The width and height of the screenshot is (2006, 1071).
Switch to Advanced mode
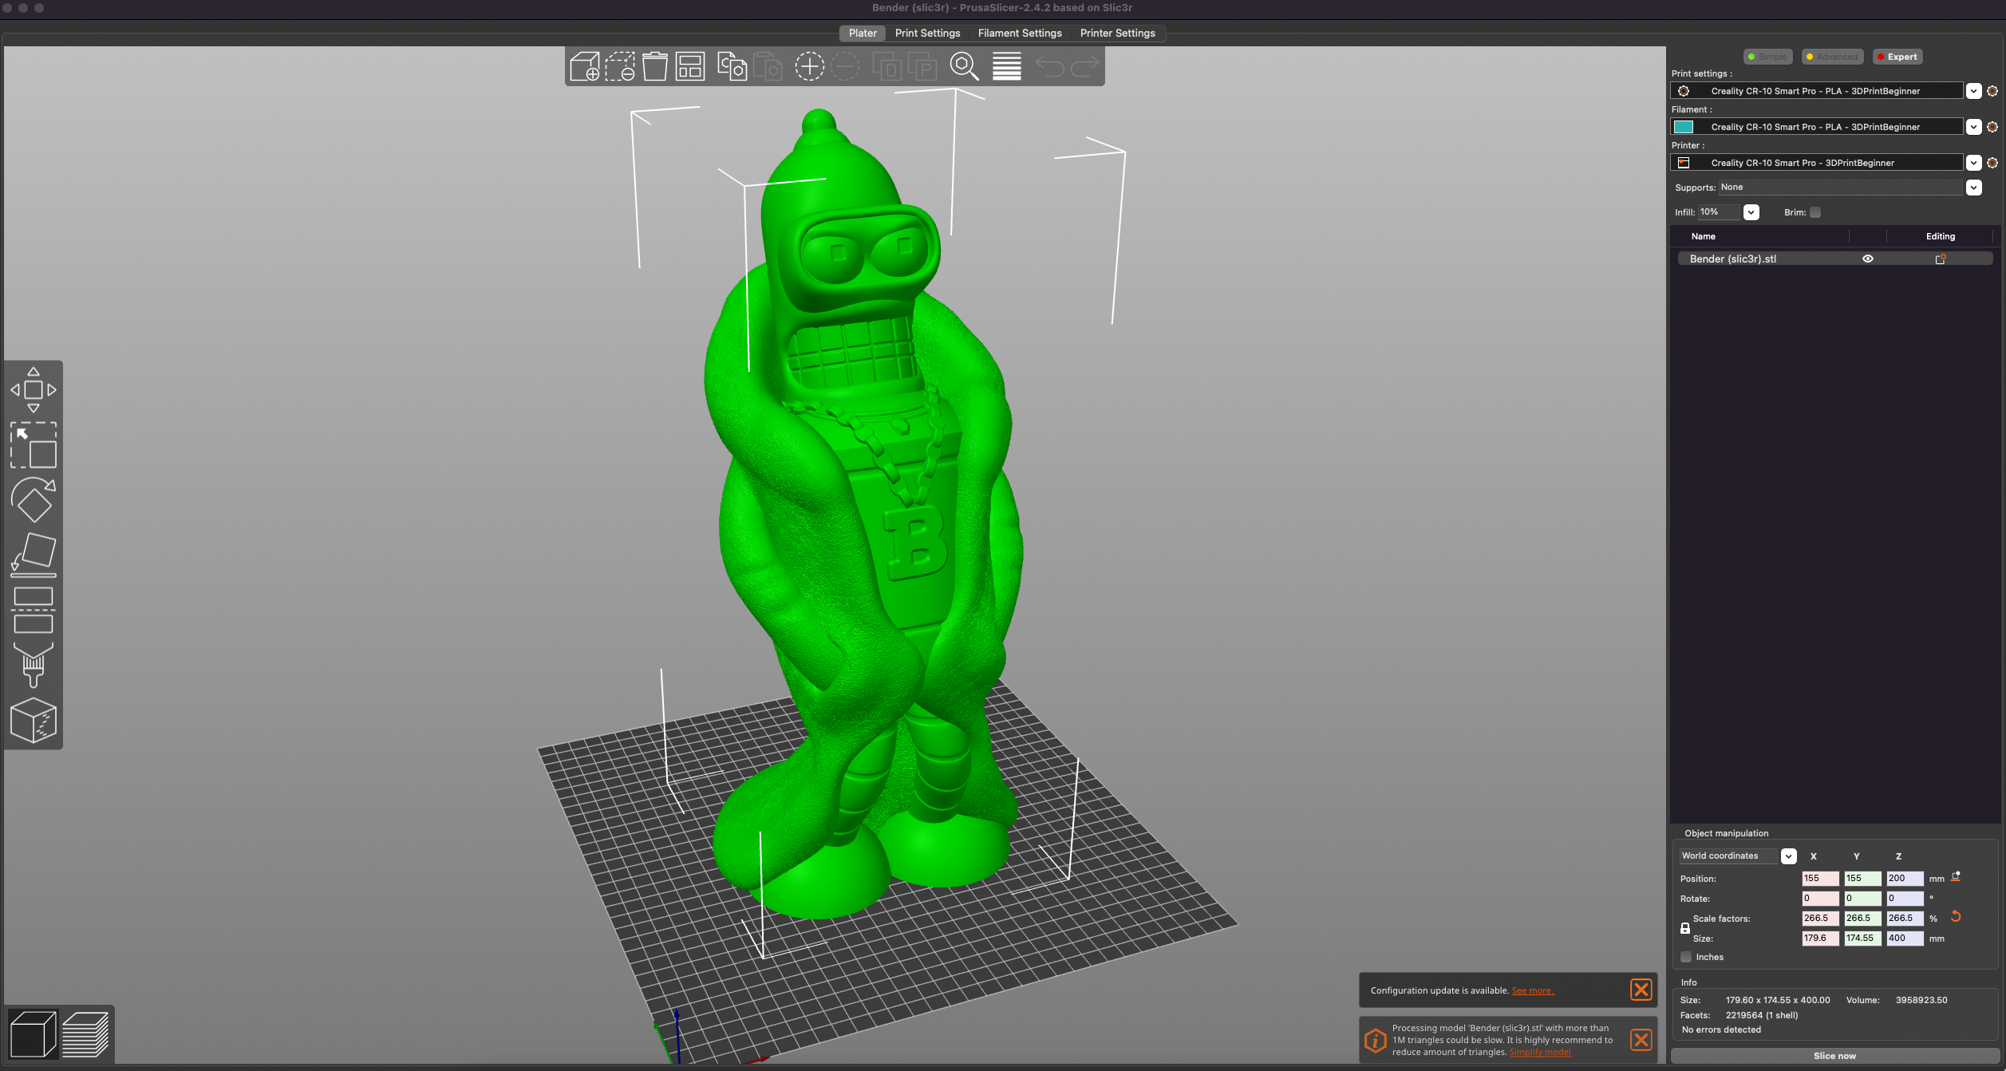pyautogui.click(x=1833, y=57)
